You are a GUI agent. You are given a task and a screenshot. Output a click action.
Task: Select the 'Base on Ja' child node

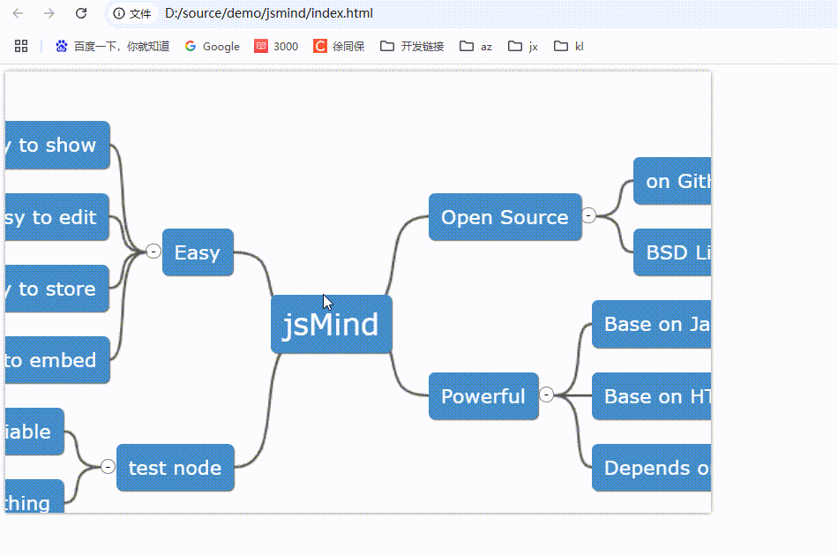point(652,324)
